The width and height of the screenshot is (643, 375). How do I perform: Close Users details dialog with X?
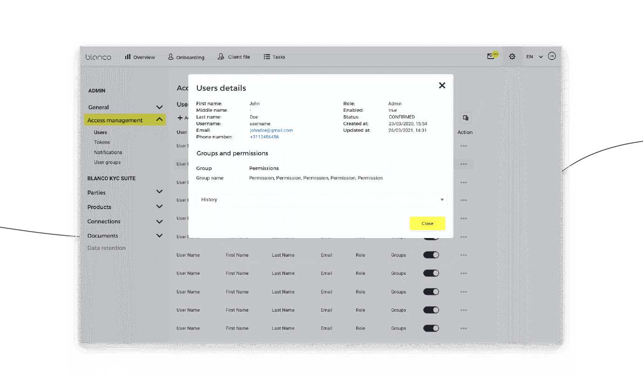point(442,85)
